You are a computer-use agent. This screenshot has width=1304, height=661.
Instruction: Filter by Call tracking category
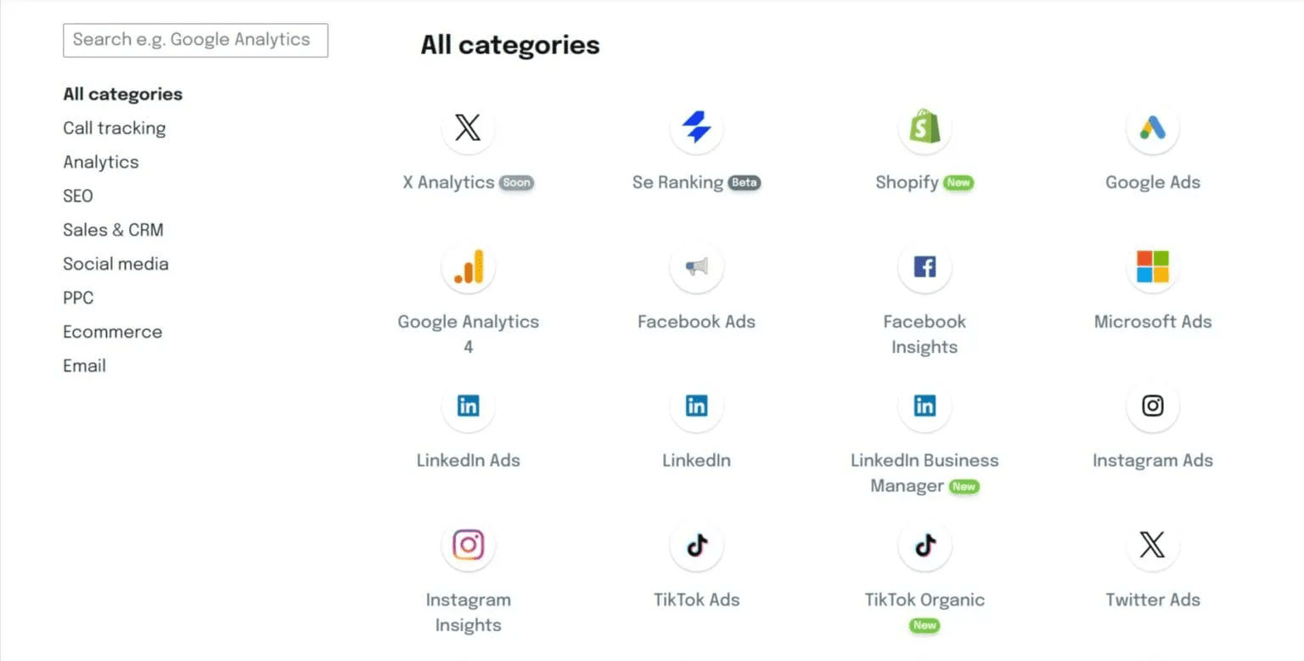[114, 128]
